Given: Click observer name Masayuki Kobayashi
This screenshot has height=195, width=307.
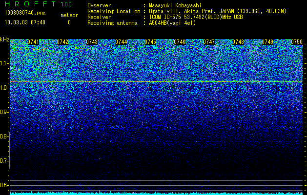Looking at the screenshot, I should [x=175, y=5].
